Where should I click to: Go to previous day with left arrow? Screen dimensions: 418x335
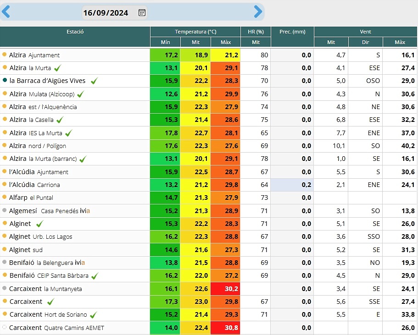6,12
